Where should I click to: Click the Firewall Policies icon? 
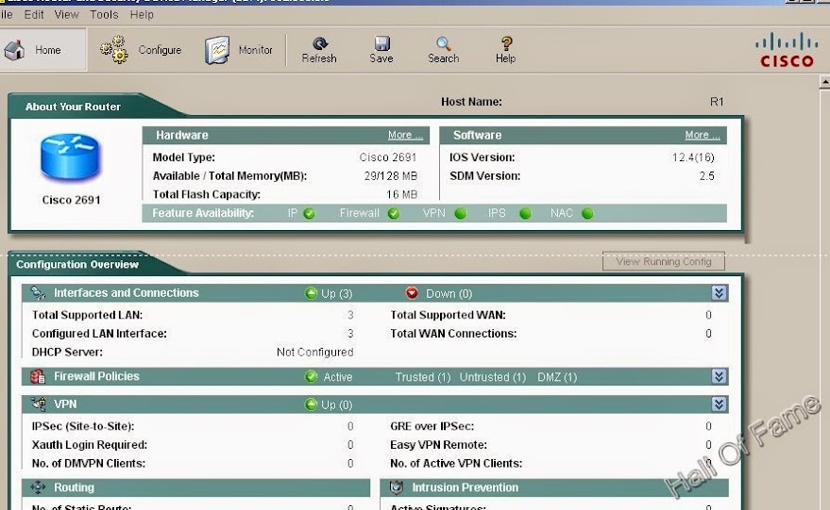(38, 376)
